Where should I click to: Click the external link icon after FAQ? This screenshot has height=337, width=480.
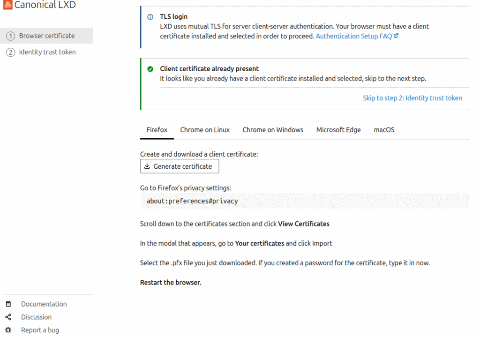pyautogui.click(x=396, y=36)
